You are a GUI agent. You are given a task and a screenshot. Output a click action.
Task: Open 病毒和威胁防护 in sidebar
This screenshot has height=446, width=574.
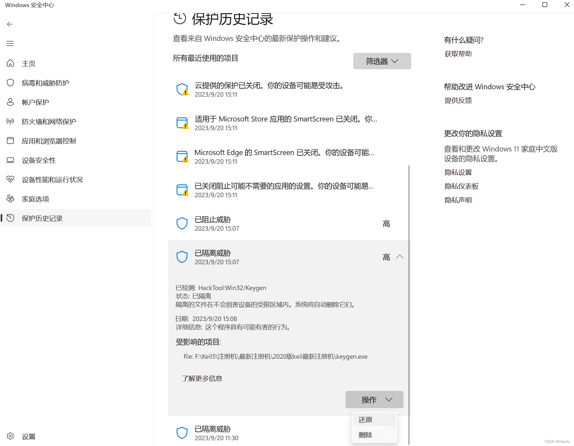point(76,83)
